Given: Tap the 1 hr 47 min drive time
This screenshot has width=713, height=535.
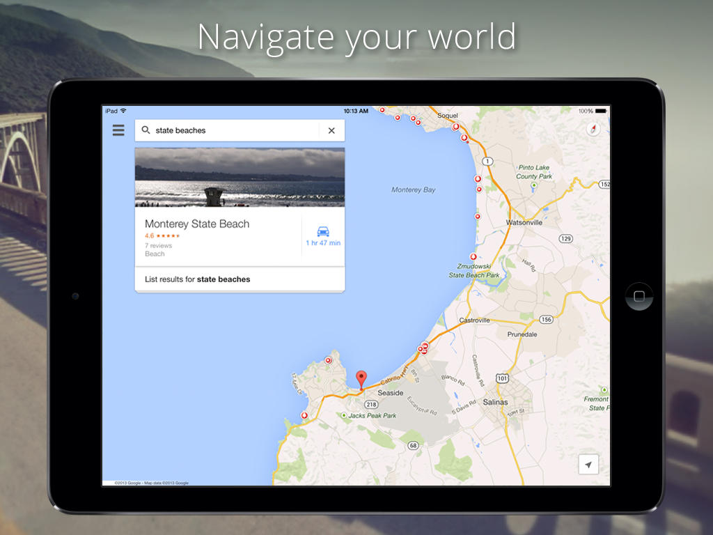Looking at the screenshot, I should [x=323, y=243].
